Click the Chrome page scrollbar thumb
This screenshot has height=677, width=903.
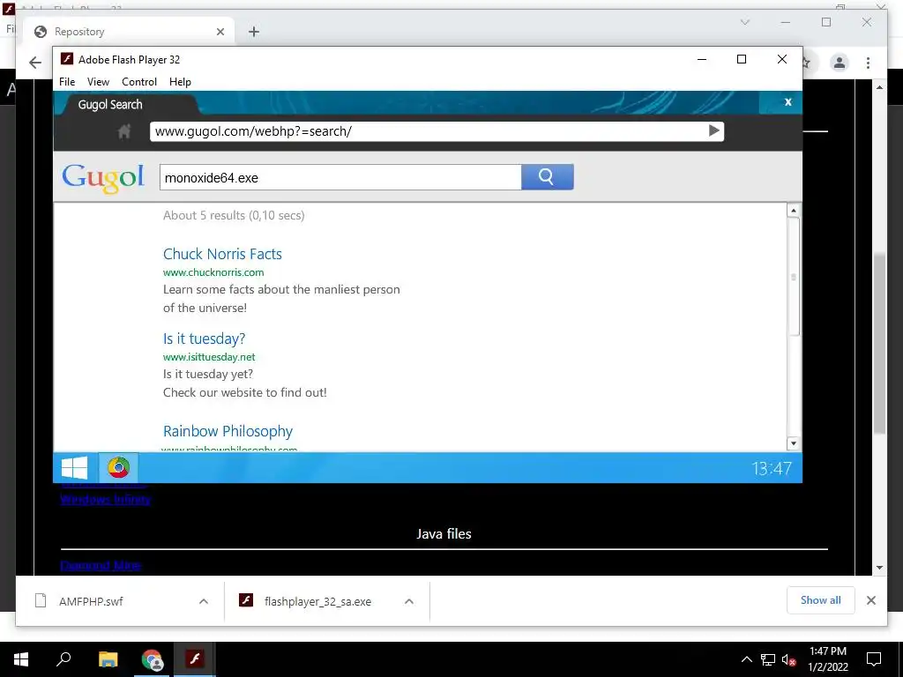879,344
